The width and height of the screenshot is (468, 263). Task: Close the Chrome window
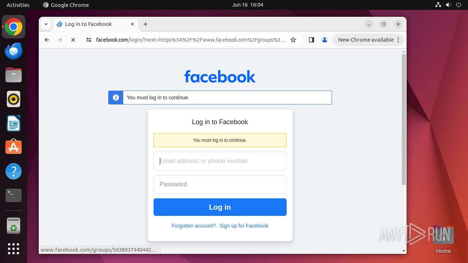[x=398, y=24]
